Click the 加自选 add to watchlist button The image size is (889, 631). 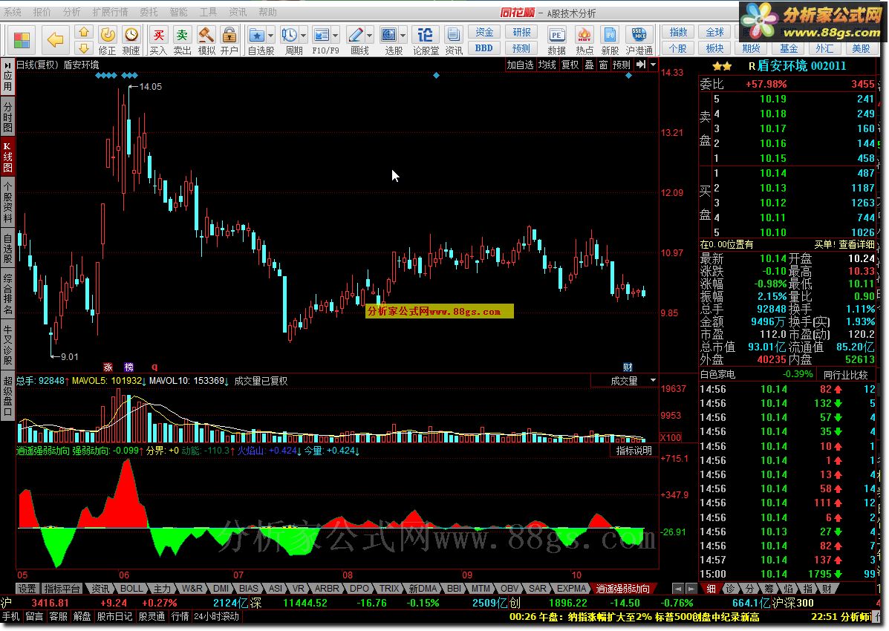520,65
